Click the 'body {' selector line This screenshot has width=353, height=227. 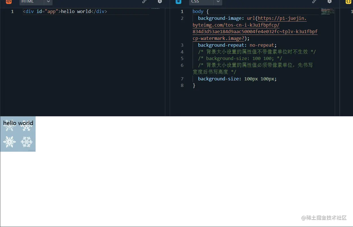(201, 12)
